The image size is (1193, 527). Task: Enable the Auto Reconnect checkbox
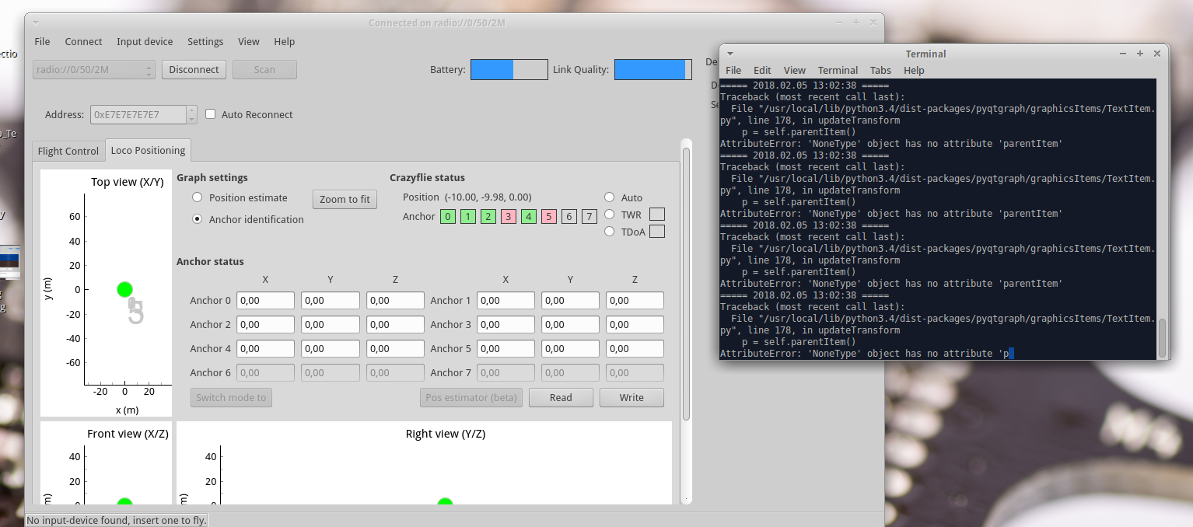pos(211,114)
